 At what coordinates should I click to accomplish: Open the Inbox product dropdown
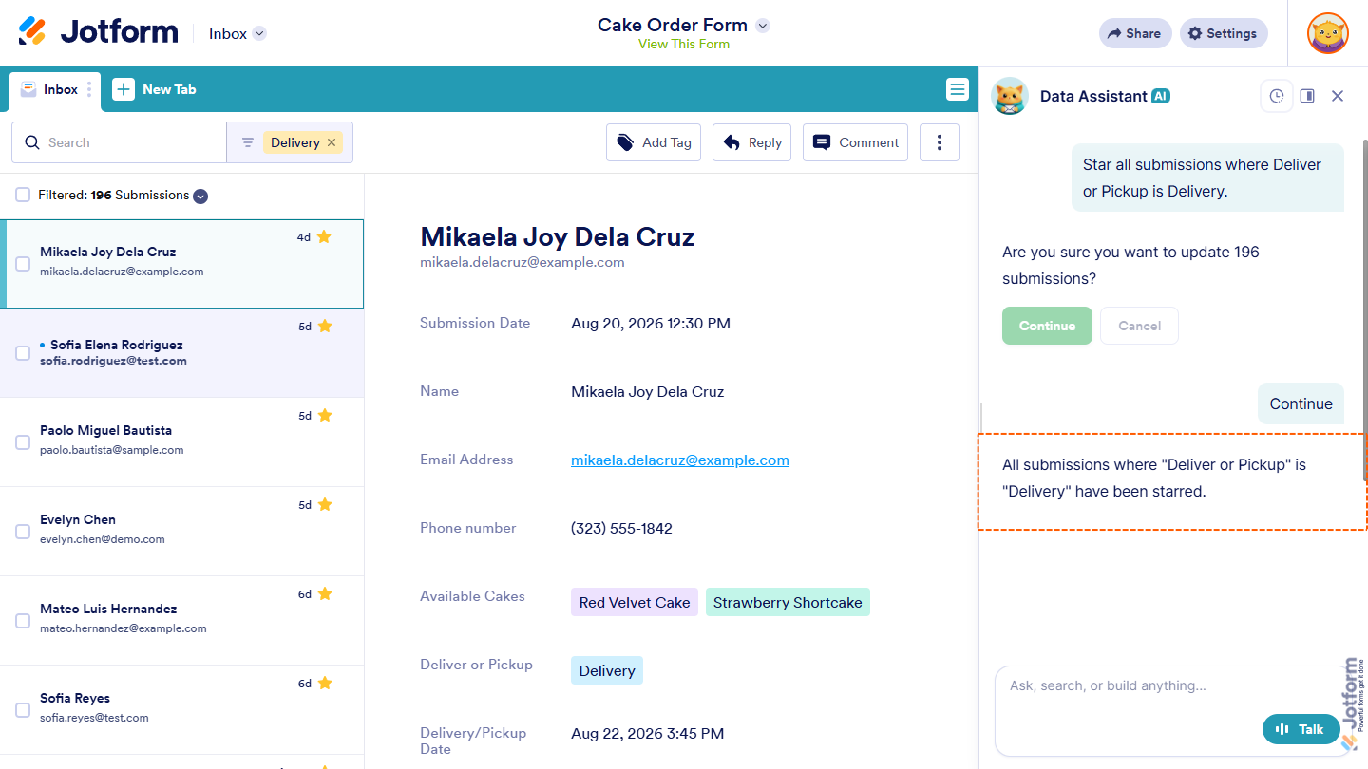click(237, 33)
